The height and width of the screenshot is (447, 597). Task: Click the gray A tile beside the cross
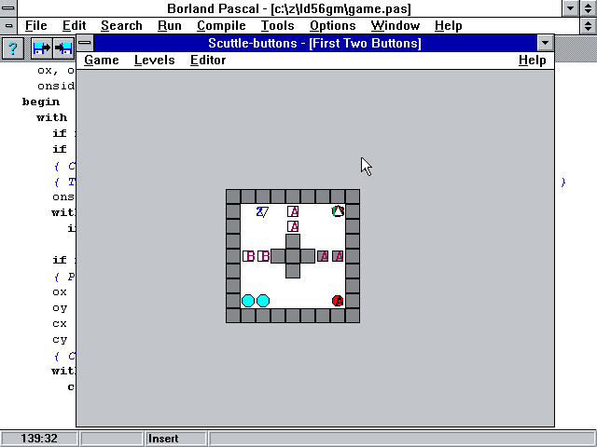coord(323,256)
